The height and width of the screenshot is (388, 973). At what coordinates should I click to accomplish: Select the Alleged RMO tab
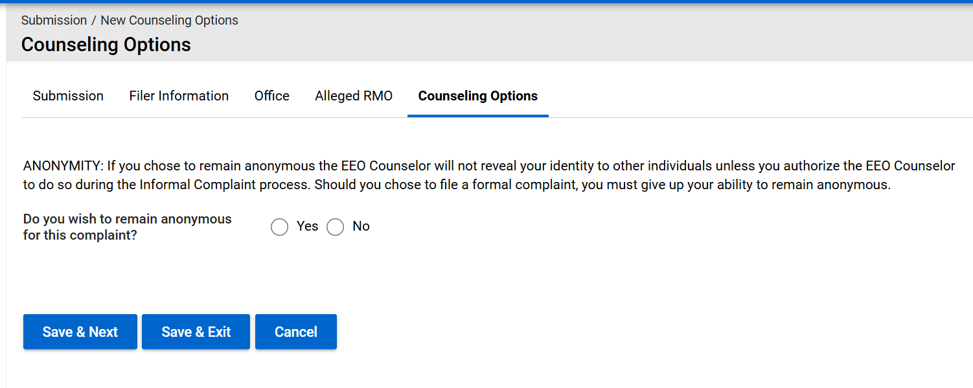(354, 96)
